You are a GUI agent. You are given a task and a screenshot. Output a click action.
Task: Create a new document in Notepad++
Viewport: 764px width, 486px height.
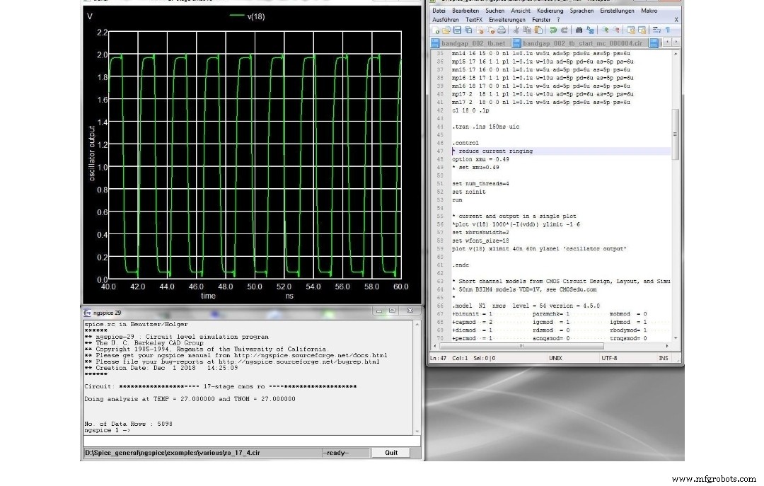click(x=437, y=30)
